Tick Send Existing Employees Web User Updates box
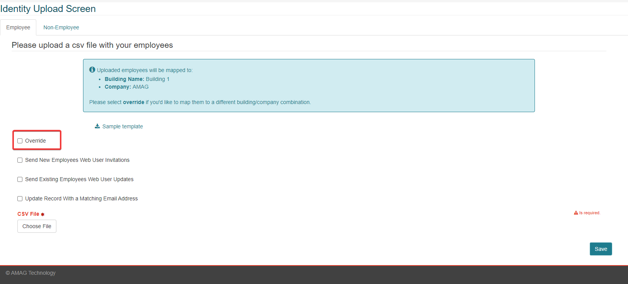This screenshot has height=284, width=628. click(x=20, y=180)
